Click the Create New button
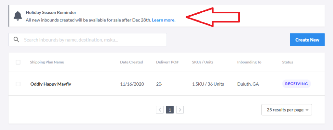Viewport: 333px width, 130px height. (307, 39)
